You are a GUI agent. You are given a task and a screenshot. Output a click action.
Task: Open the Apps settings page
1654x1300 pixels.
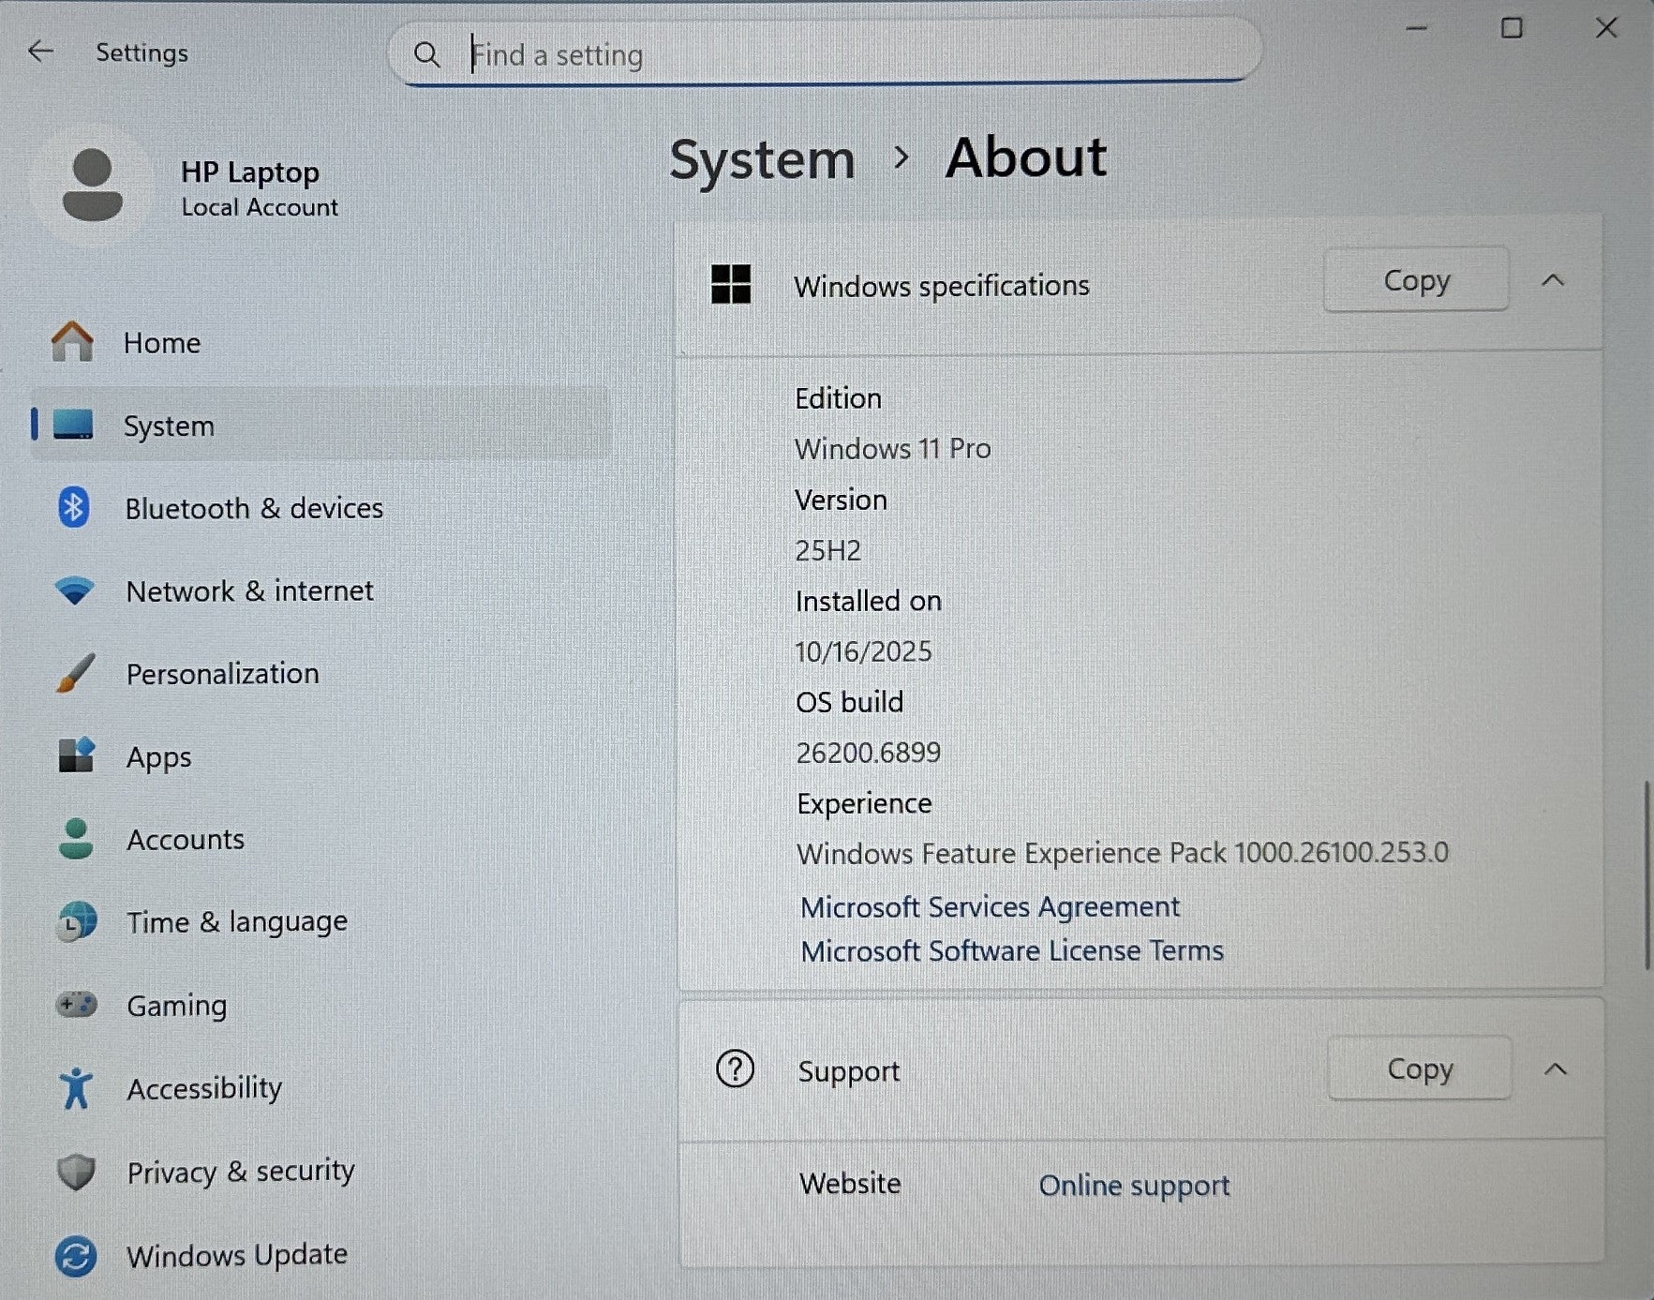point(158,757)
